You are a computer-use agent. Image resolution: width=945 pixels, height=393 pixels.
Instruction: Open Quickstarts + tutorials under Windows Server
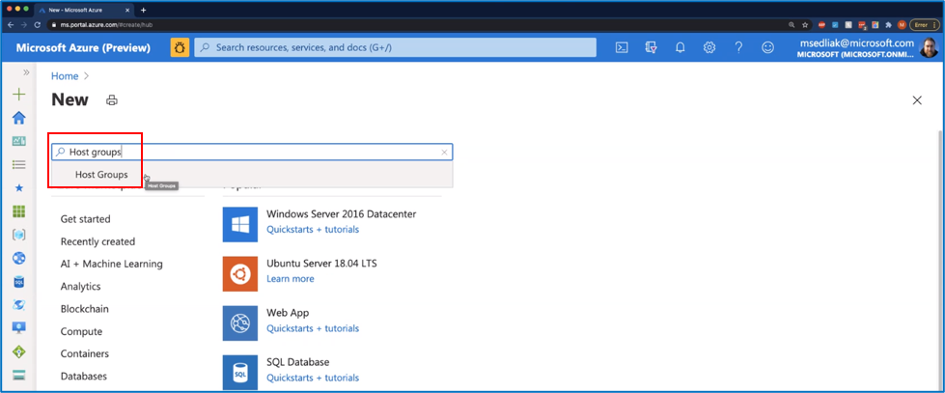click(313, 230)
